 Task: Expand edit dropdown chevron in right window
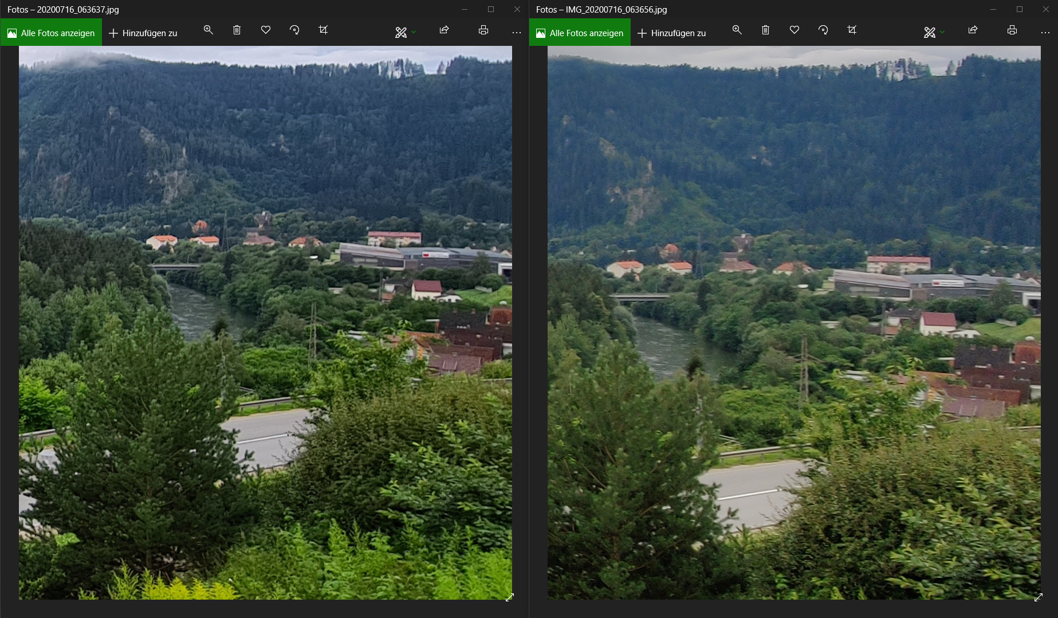point(942,33)
